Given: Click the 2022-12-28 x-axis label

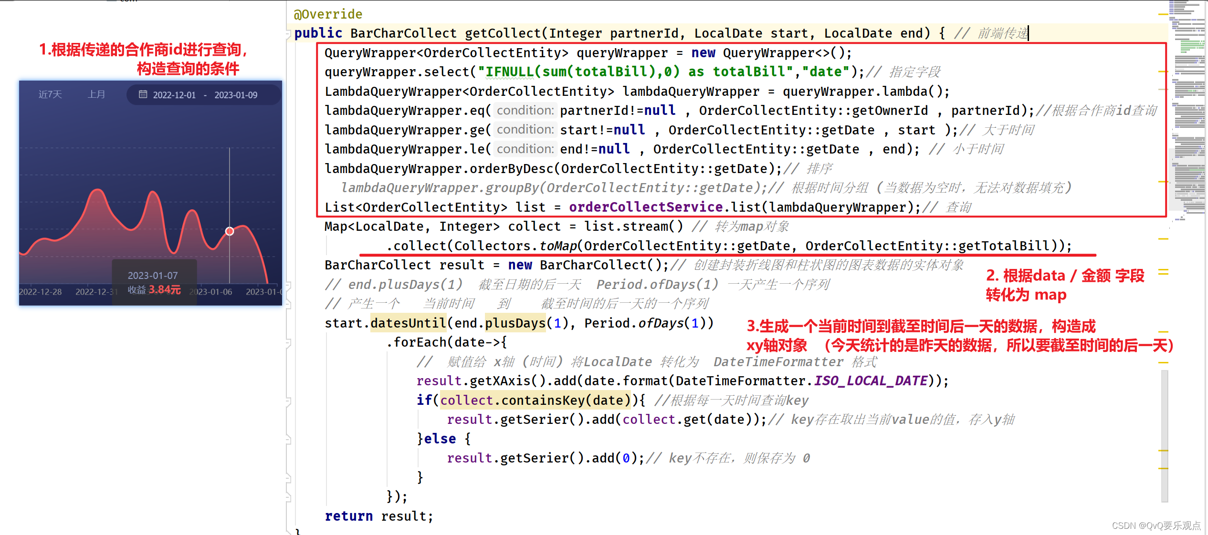Looking at the screenshot, I should (41, 292).
